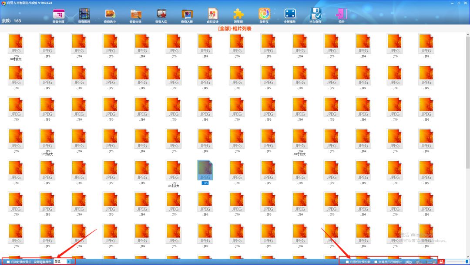
Task: Restore down the application window
Action: (459, 3)
